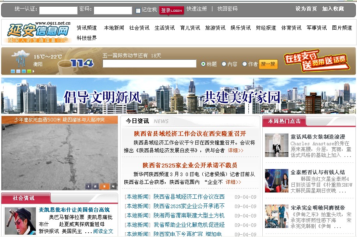This screenshot has height=237, width=357.
Task: Click the green weather day square
Action: pos(29,71)
